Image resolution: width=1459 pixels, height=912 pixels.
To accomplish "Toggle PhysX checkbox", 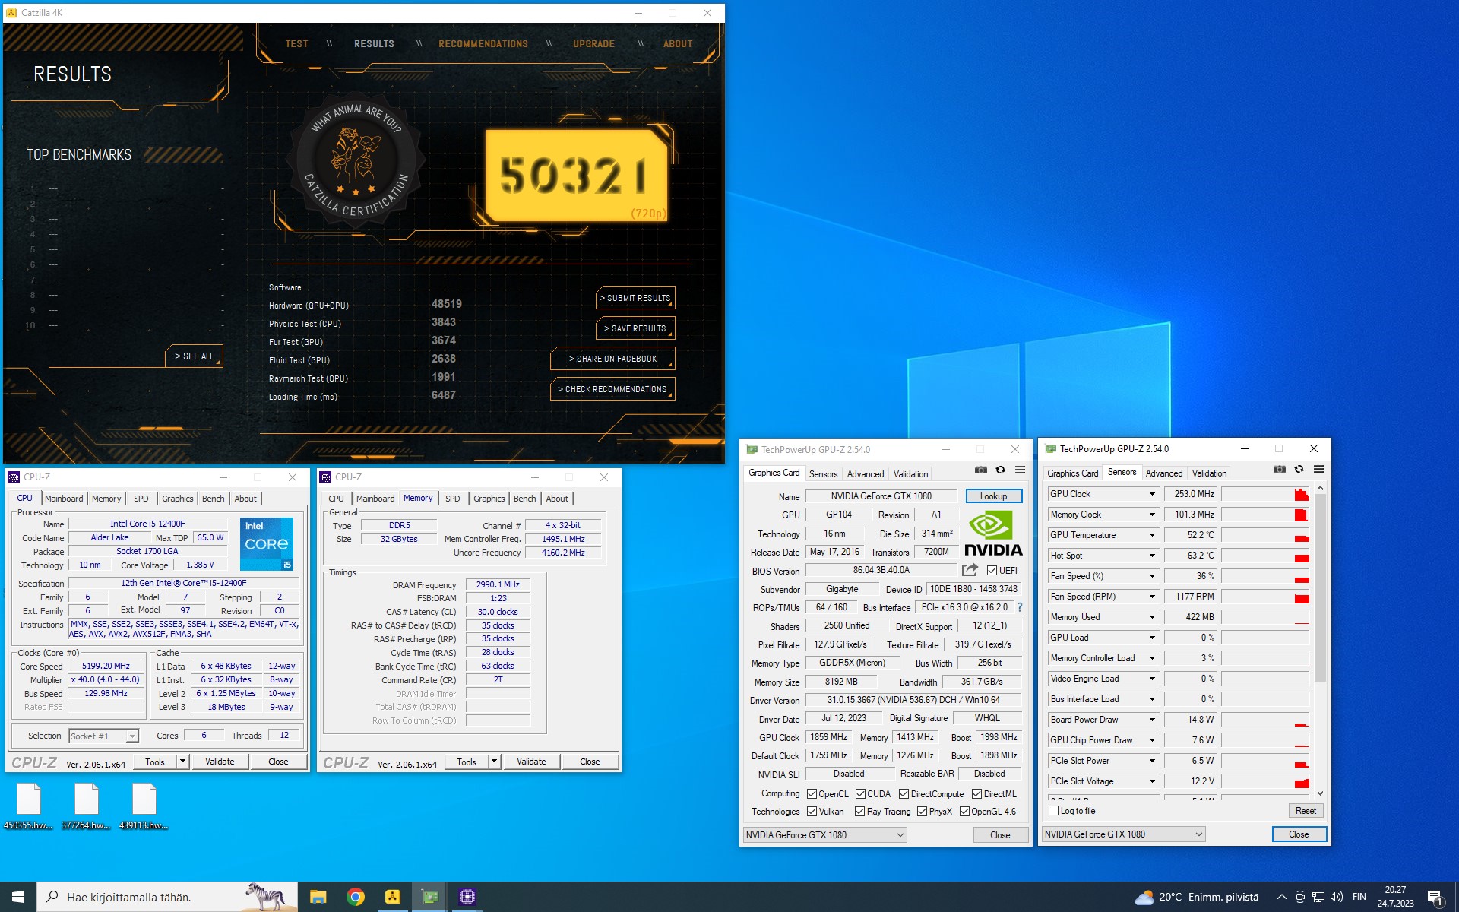I will tap(922, 811).
